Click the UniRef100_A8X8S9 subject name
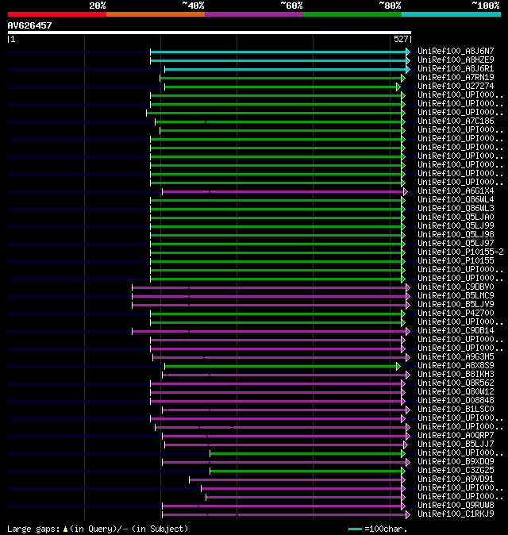Image resolution: width=508 pixels, height=535 pixels. pos(456,366)
